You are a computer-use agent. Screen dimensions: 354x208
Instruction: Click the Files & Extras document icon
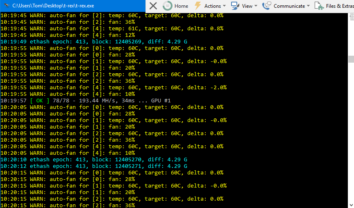click(x=319, y=6)
